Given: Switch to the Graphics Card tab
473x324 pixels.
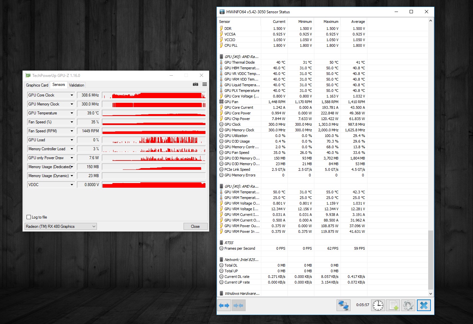Looking at the screenshot, I should (x=37, y=85).
